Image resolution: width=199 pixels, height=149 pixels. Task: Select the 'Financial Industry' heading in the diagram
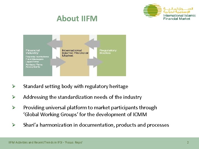pyautogui.click(x=33, y=52)
